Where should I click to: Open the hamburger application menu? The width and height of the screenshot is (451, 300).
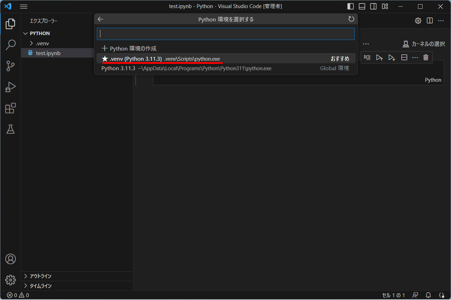24,6
